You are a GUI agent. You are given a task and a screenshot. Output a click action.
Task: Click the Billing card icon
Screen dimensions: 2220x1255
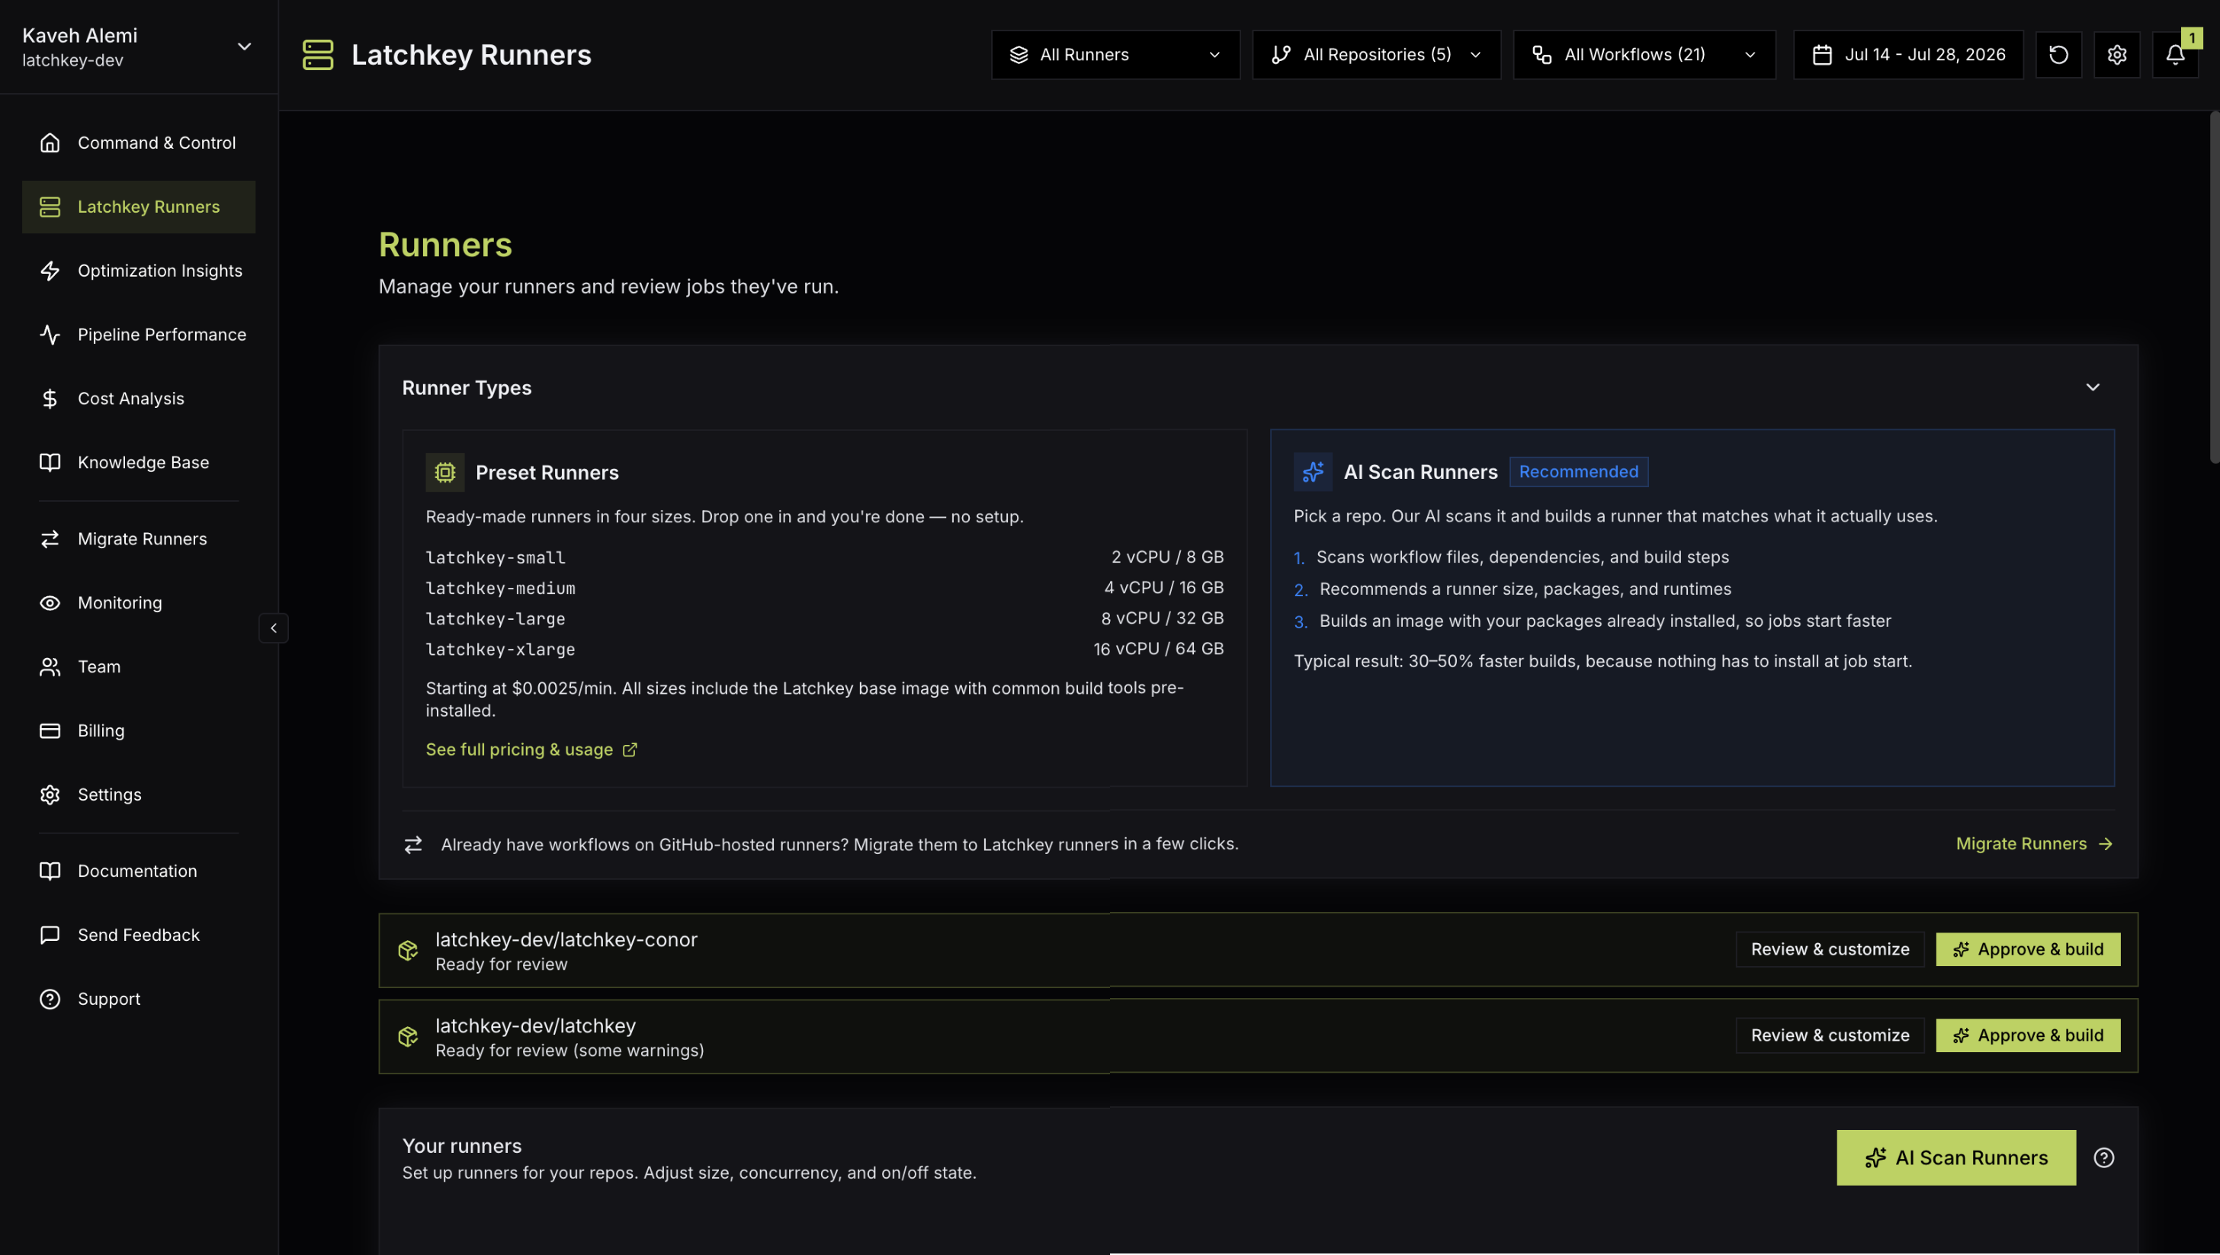(50, 730)
